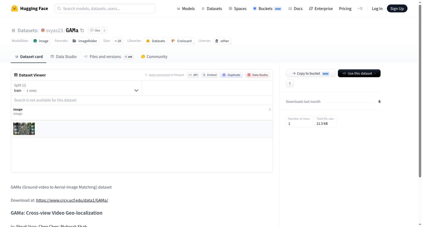This screenshot has width=422, height=227.
Task: Open the Buckets navigation item
Action: coord(267,8)
